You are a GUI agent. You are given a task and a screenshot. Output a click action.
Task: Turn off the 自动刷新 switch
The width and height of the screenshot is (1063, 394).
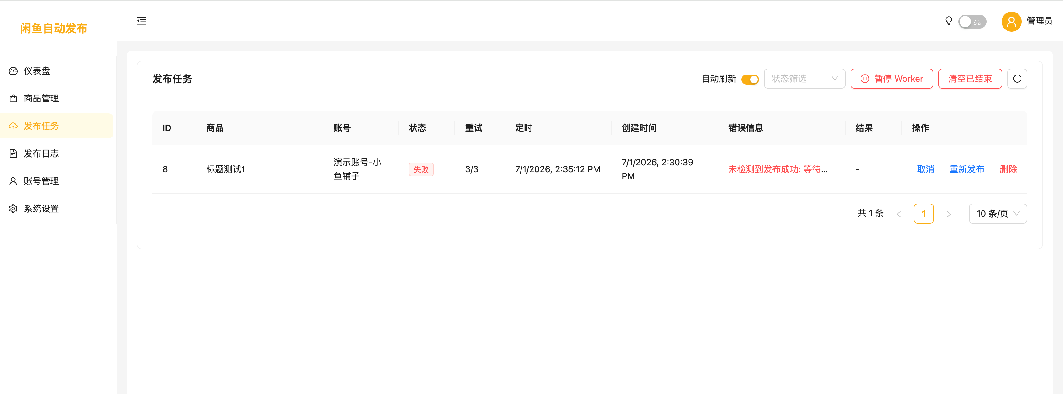[x=750, y=79]
